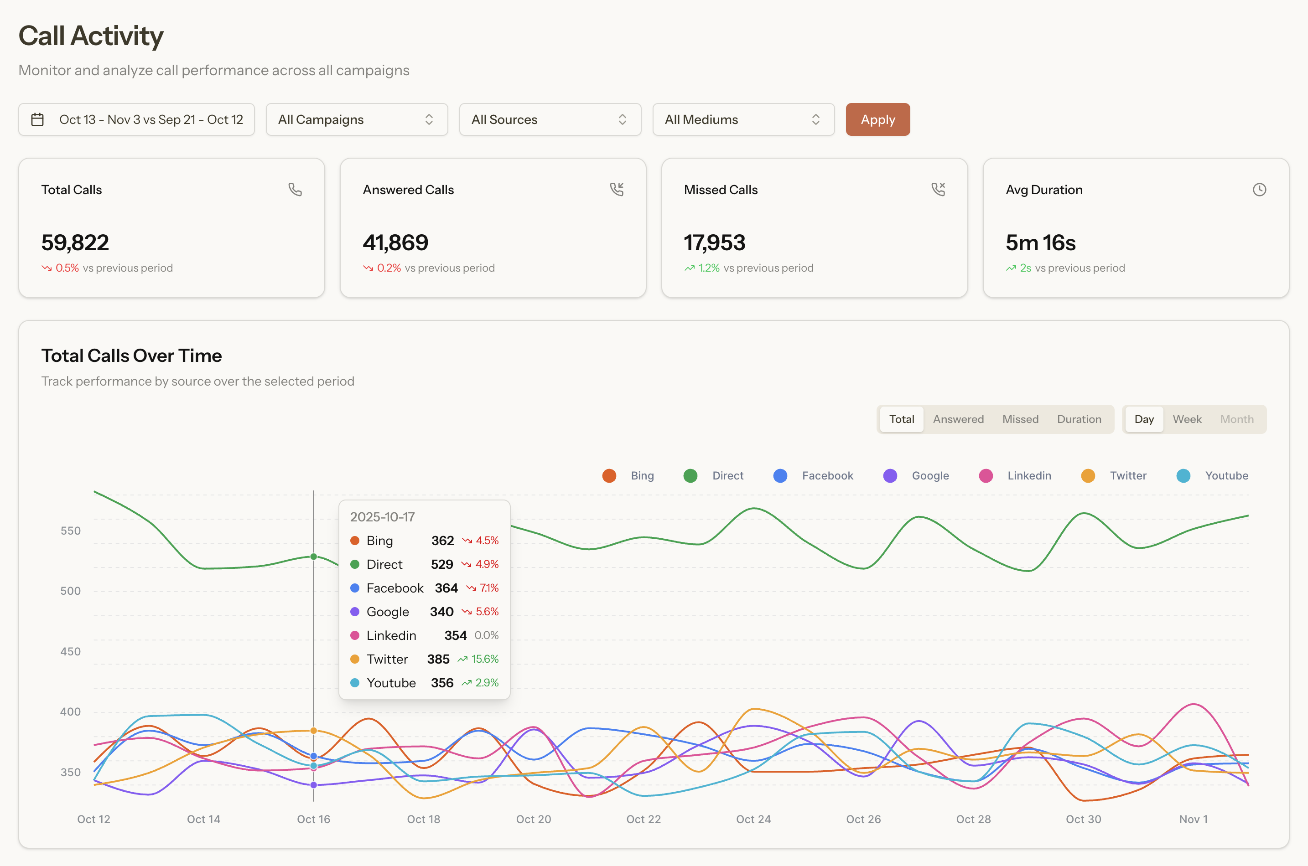Click the upward trend arrow under Missed Calls

(690, 268)
